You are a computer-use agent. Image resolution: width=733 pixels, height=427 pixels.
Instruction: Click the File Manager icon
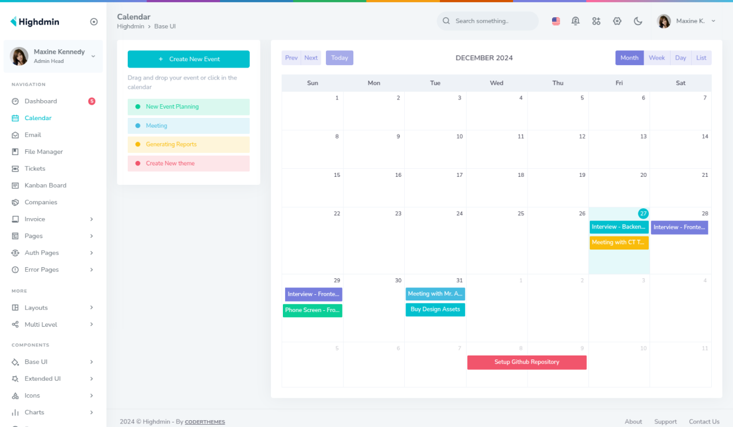coord(15,152)
